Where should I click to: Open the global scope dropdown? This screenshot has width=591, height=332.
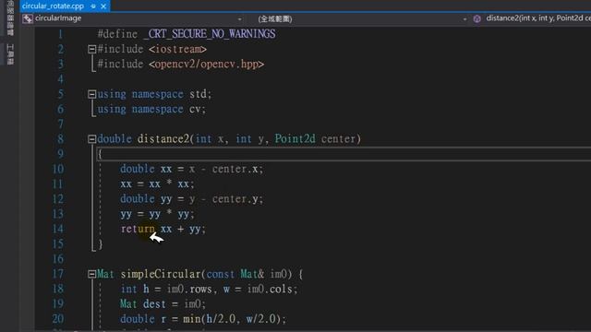click(464, 18)
